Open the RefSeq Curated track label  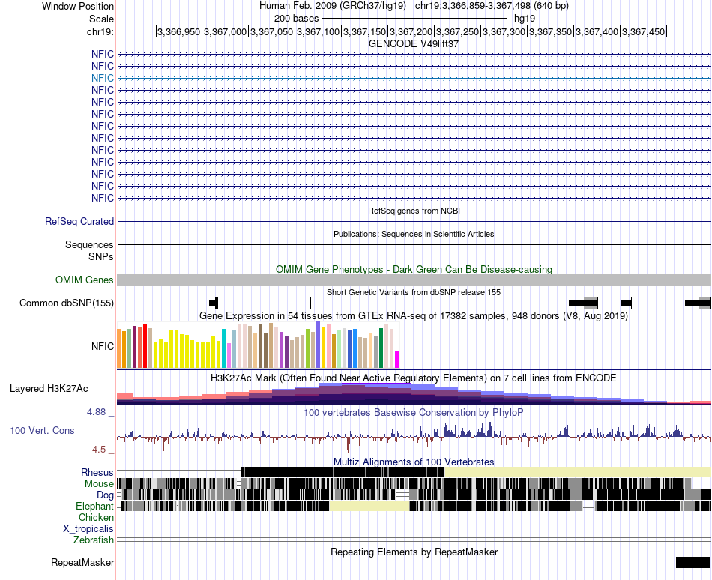click(x=79, y=222)
